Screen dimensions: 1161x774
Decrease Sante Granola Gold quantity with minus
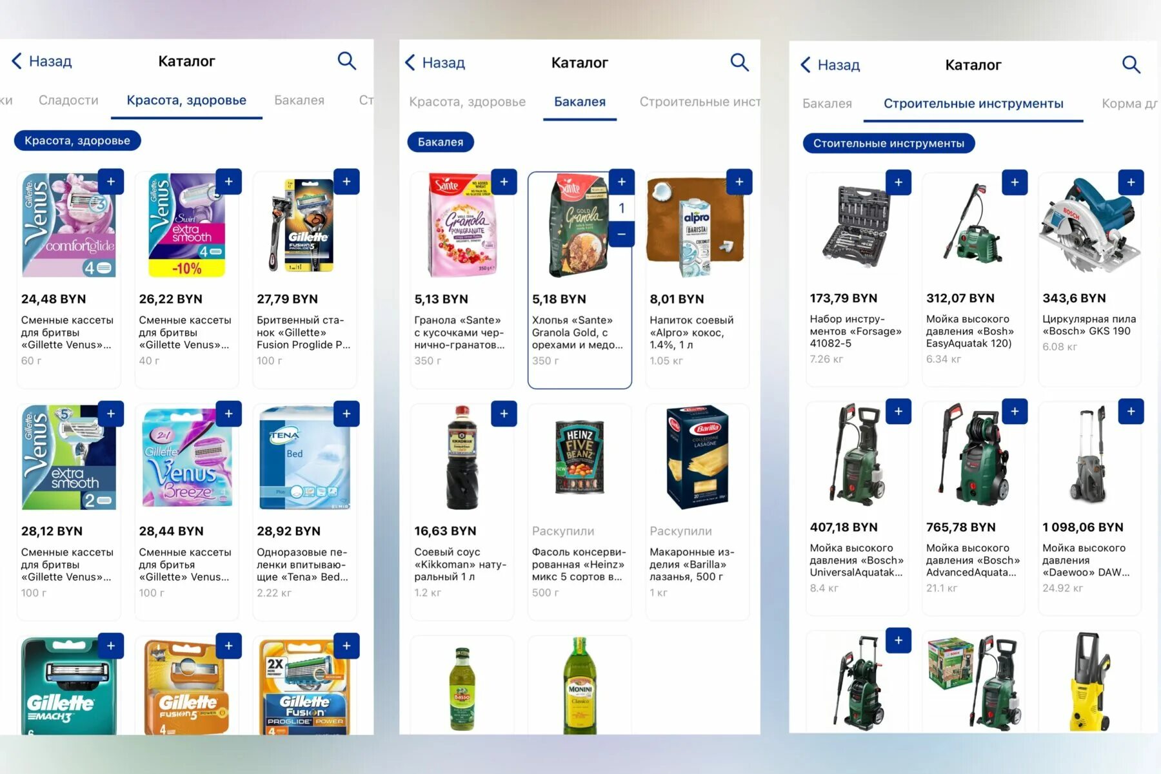[621, 234]
